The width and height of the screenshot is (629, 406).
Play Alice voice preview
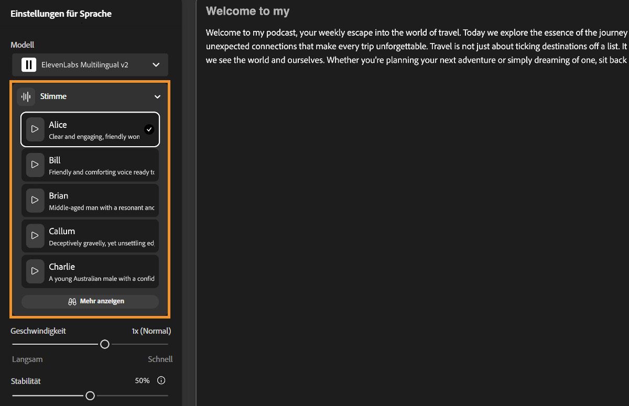[x=35, y=129]
